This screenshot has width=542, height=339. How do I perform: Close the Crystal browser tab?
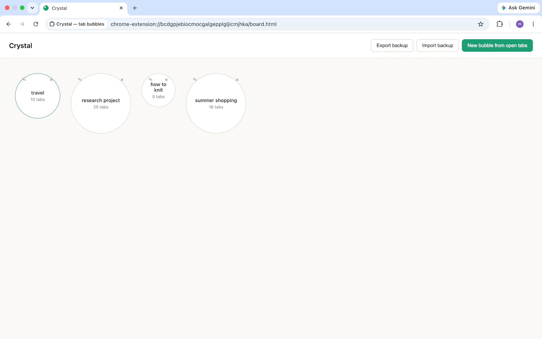(121, 8)
